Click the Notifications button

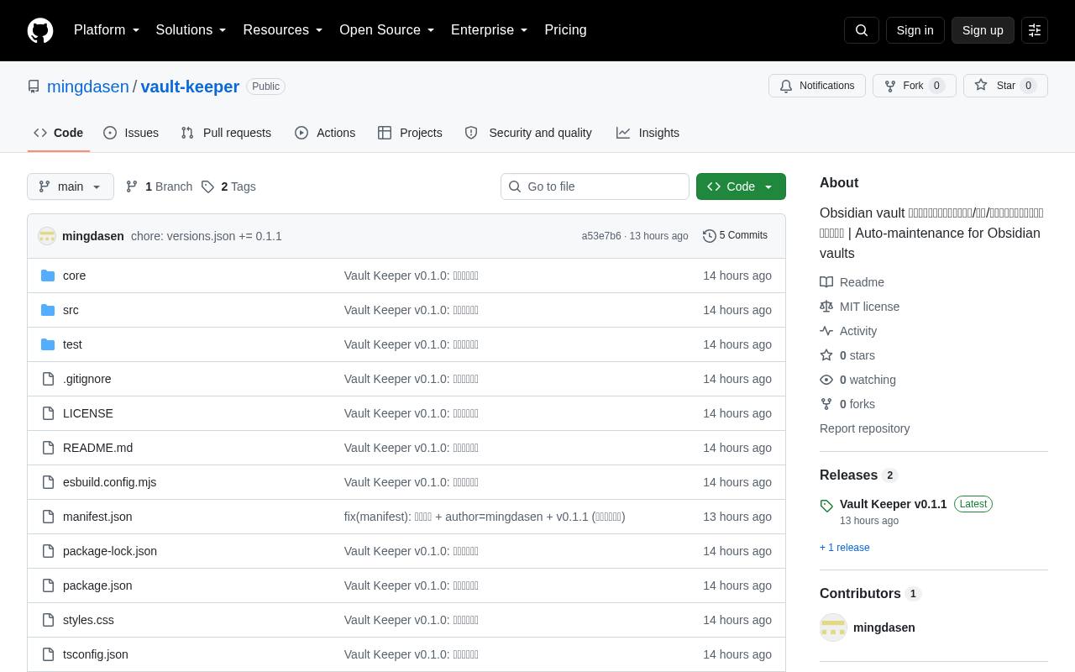pos(817,86)
